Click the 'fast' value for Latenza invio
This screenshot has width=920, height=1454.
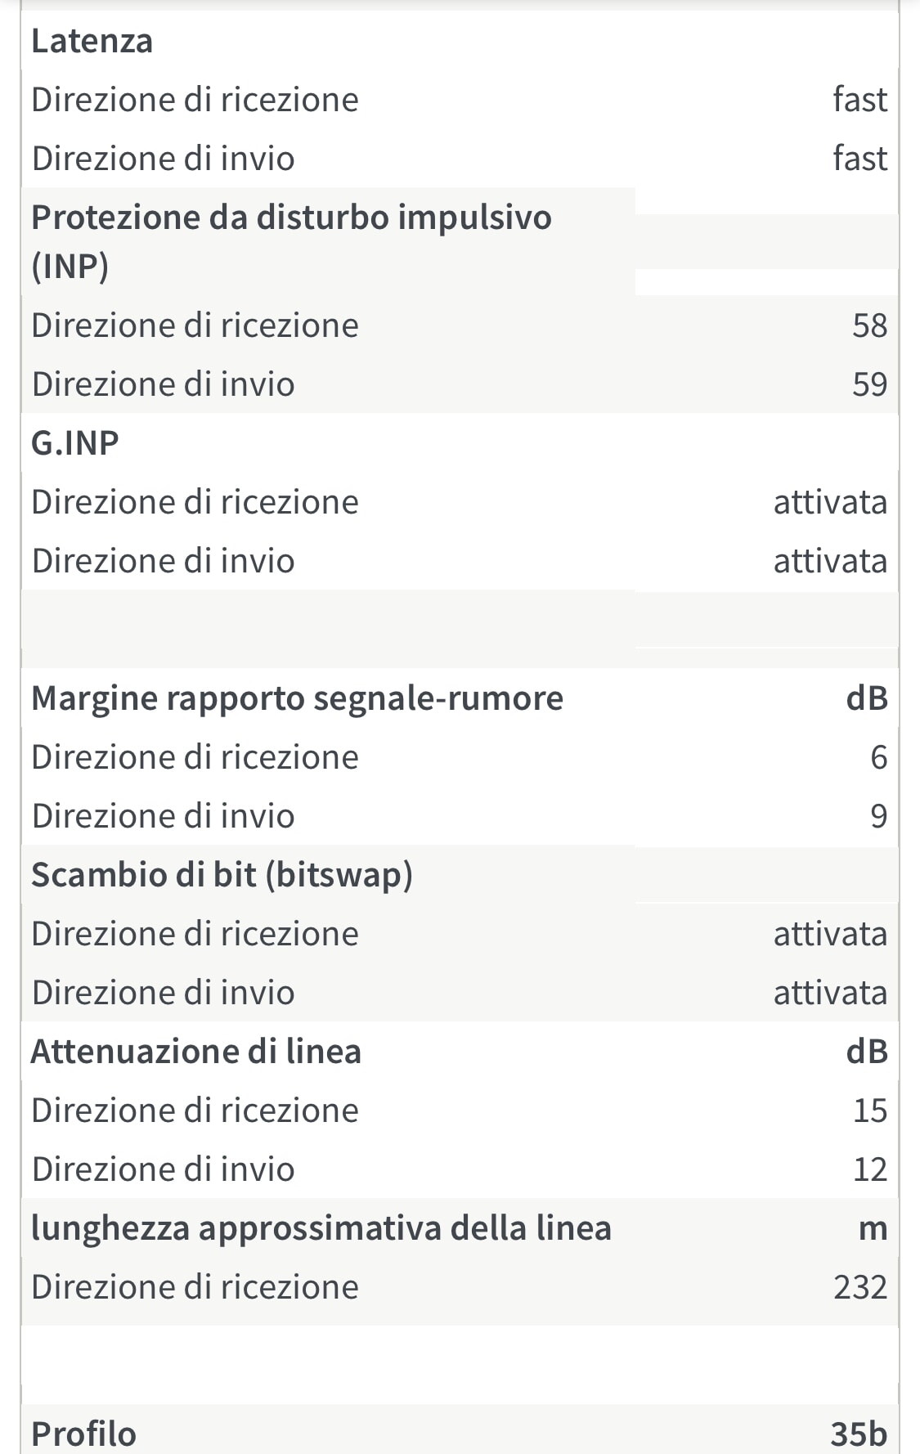tap(859, 159)
